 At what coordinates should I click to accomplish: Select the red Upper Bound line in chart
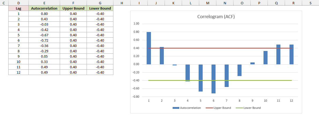220,48
